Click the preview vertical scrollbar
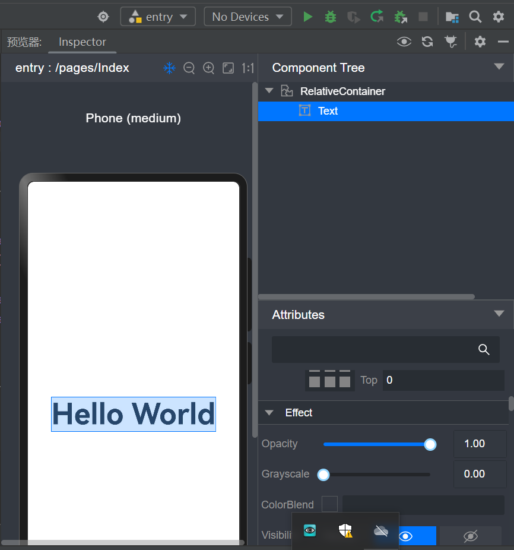This screenshot has width=514, height=550. pyautogui.click(x=255, y=260)
